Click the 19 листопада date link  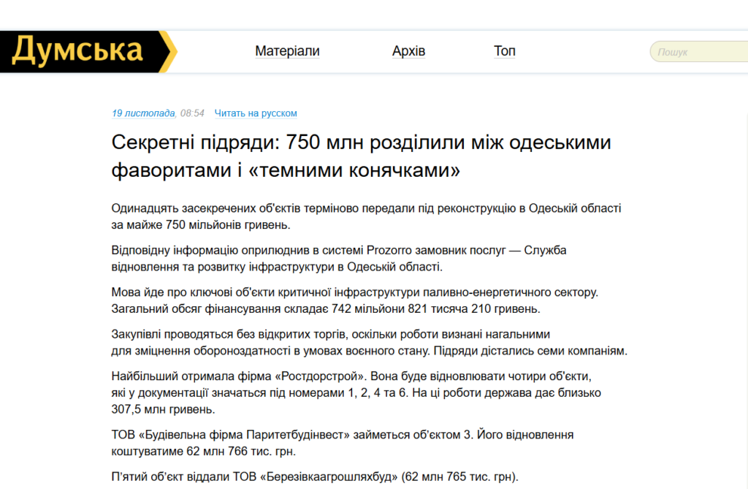(143, 113)
